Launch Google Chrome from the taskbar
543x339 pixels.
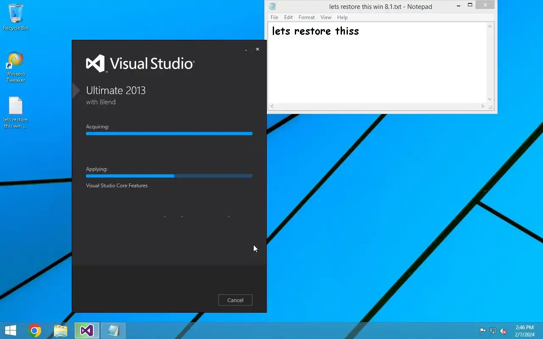(x=35, y=331)
